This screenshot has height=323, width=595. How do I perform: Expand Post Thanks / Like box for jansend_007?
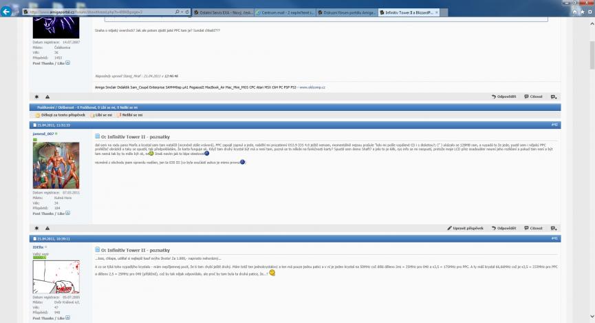[69, 213]
